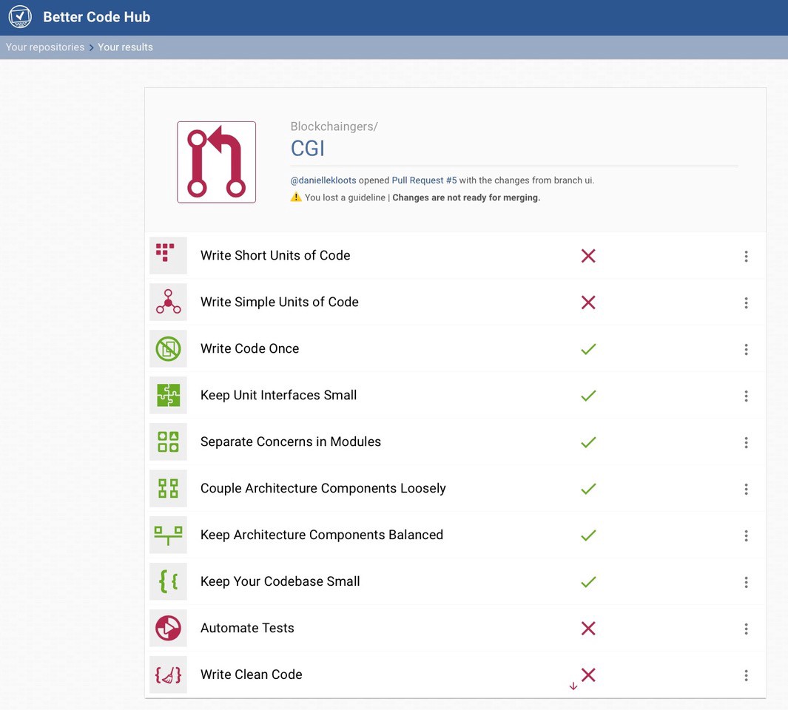Image resolution: width=788 pixels, height=710 pixels.
Task: Open the CGI repository title
Action: [308, 149]
